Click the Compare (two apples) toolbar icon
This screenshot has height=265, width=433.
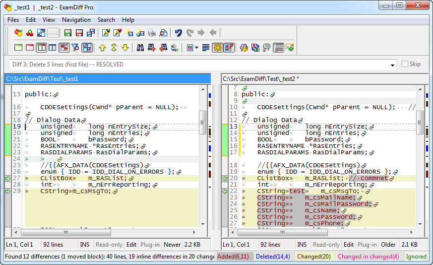(x=18, y=33)
